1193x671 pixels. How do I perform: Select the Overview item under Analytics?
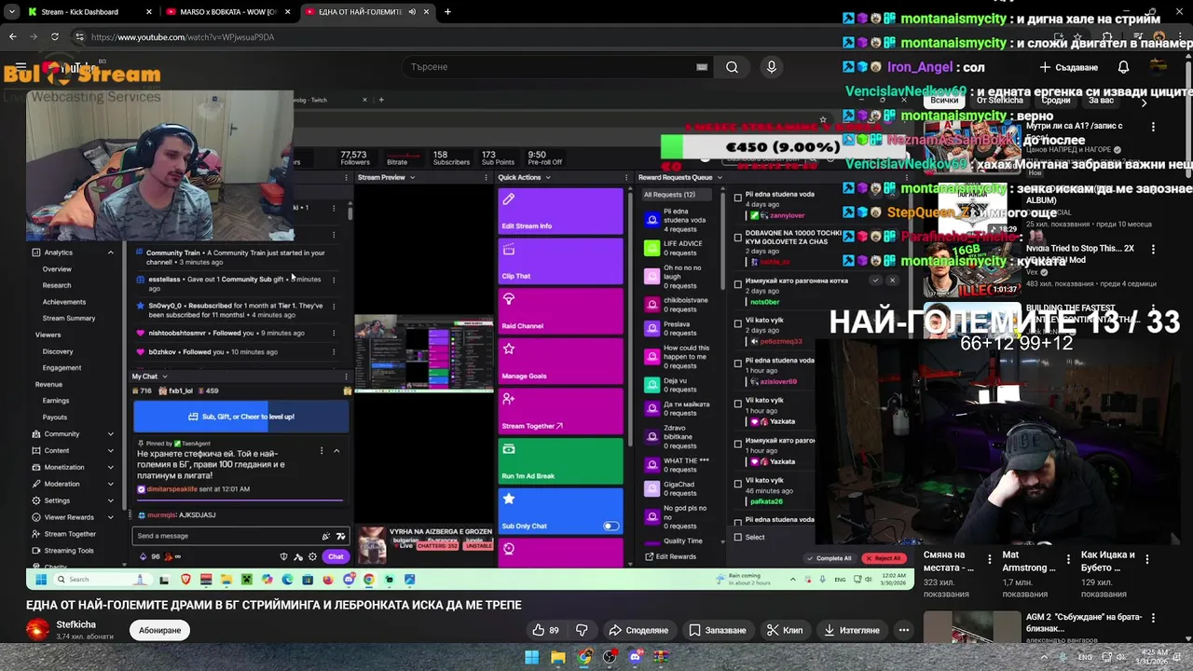57,269
